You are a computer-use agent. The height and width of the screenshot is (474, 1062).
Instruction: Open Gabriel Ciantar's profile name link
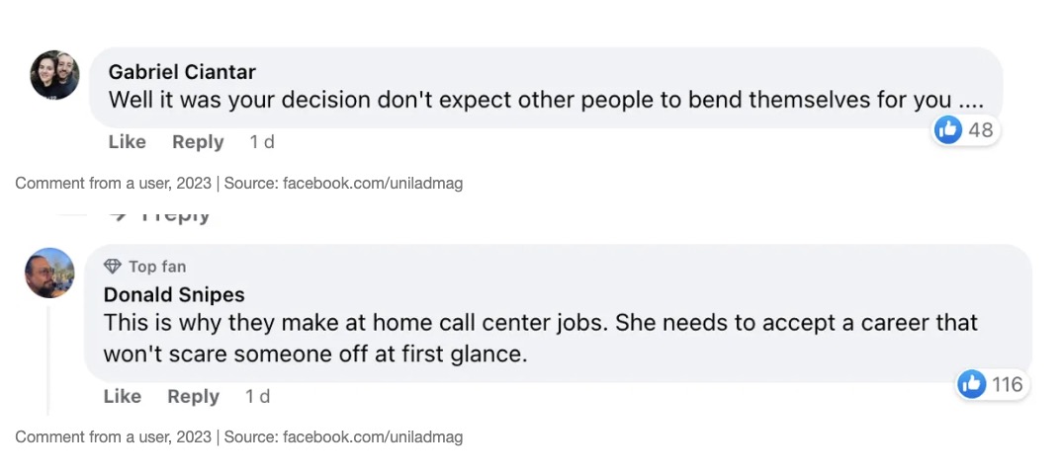tap(182, 72)
